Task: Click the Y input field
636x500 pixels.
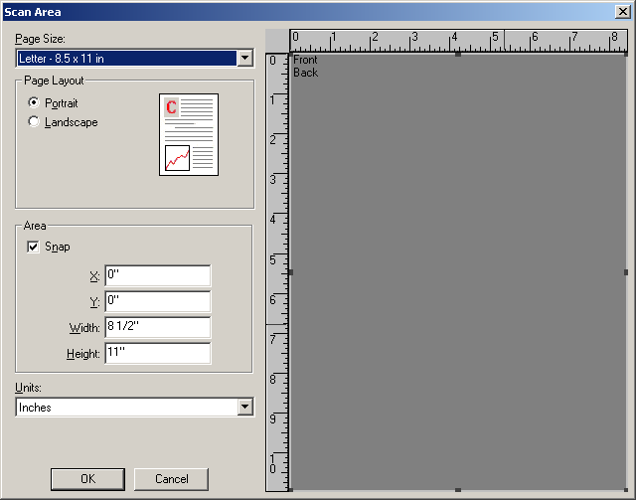Action: (158, 301)
